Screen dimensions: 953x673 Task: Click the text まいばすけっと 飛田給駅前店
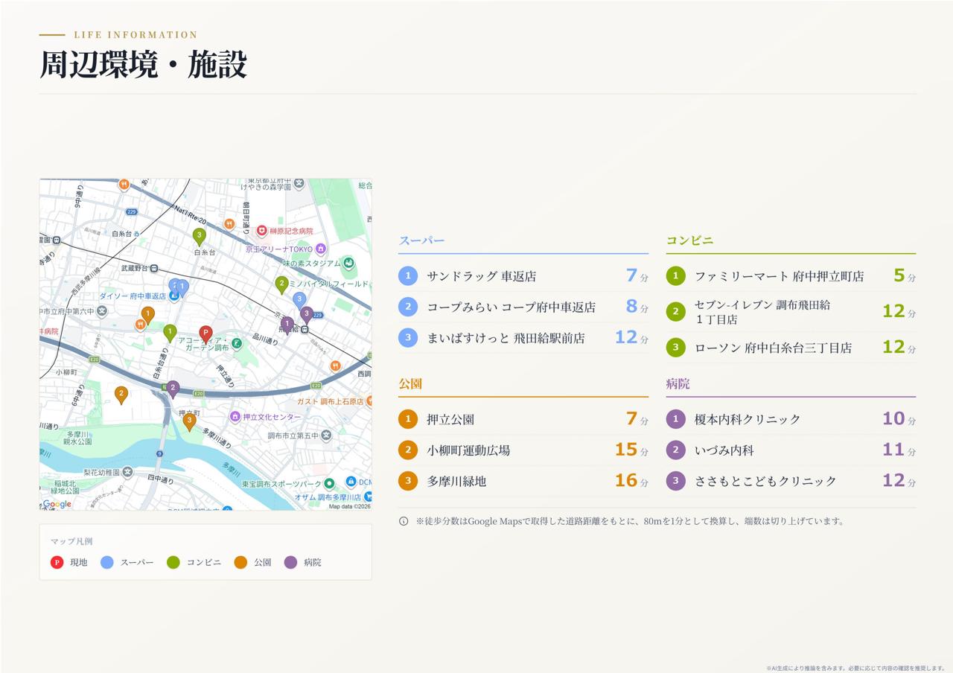point(506,338)
